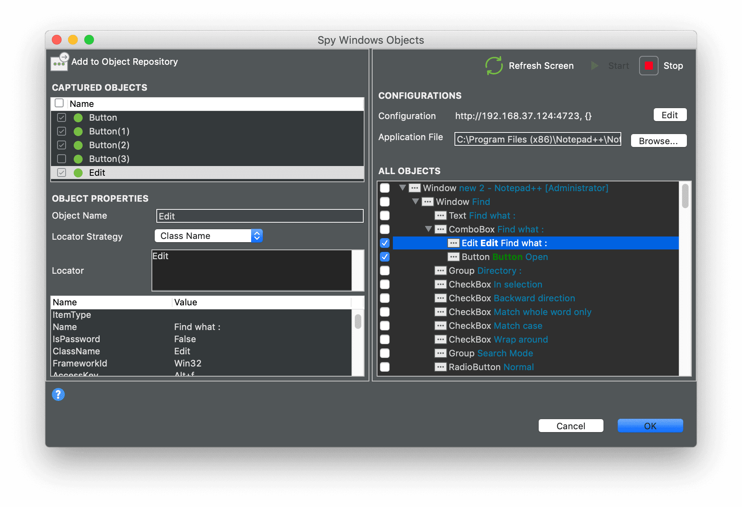742x507 pixels.
Task: Uncheck the Button Open tree checkbox
Action: click(385, 257)
